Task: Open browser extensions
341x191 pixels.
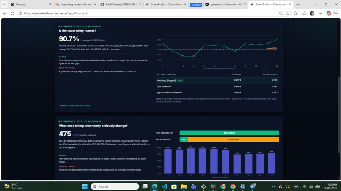Action: (x=295, y=13)
